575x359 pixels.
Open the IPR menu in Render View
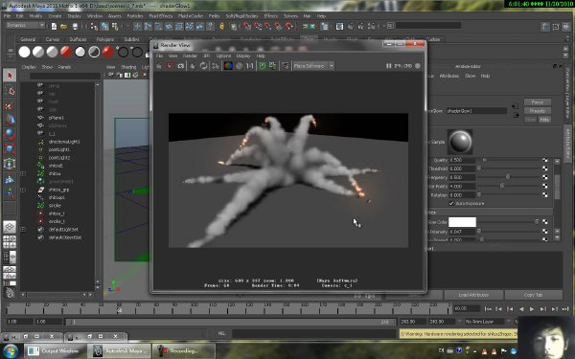[x=207, y=56]
